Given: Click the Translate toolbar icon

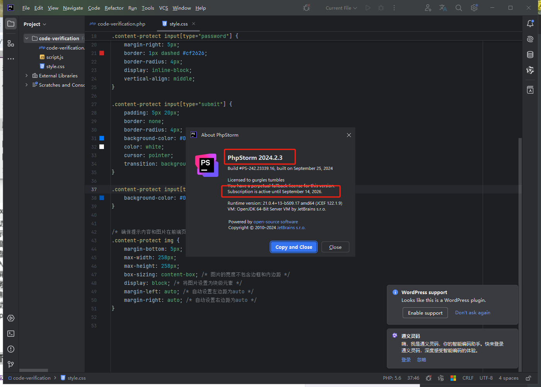Looking at the screenshot, I should coord(443,8).
